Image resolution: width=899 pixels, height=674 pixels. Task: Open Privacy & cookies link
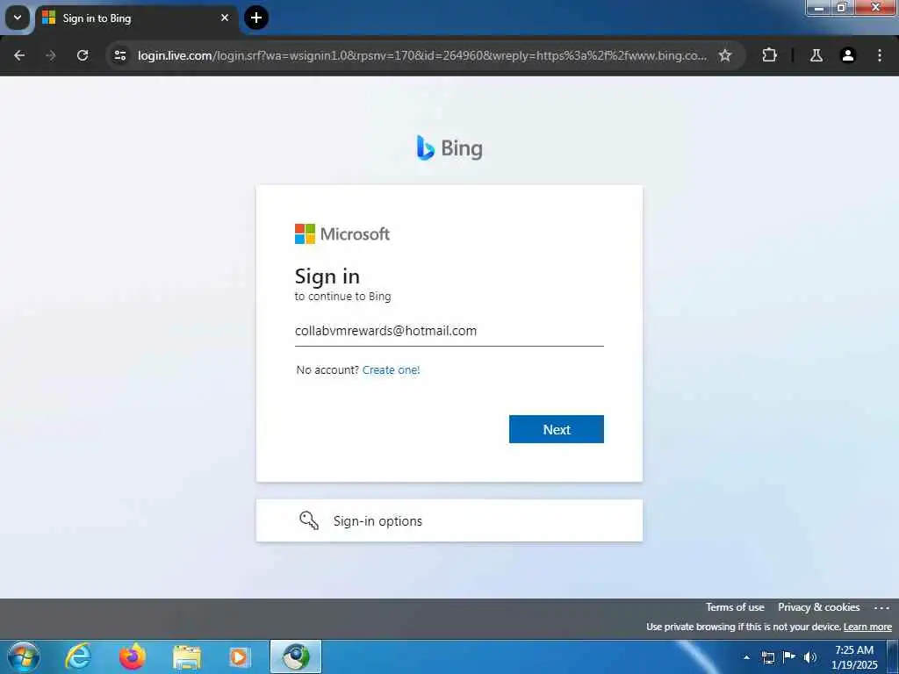818,607
